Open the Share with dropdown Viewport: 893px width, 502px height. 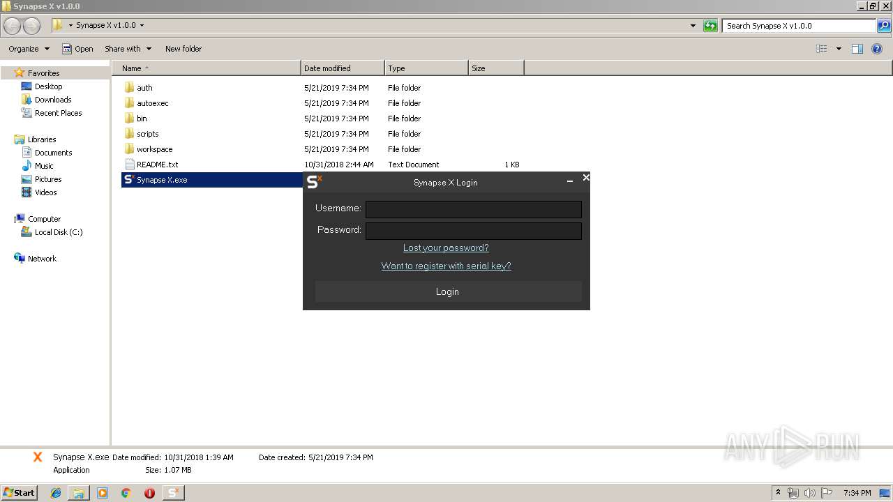tap(128, 49)
